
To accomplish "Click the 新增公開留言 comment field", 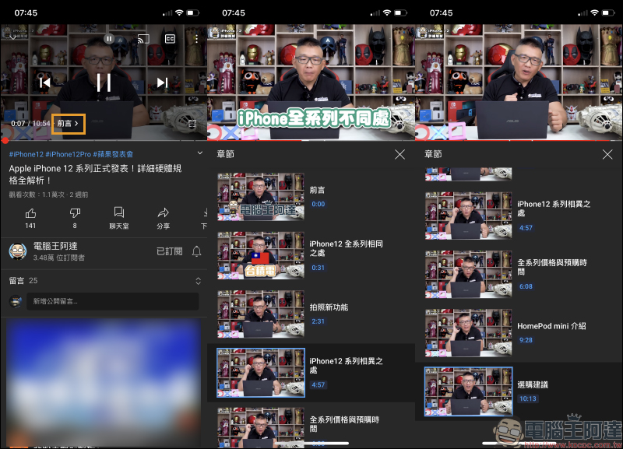I will [112, 301].
